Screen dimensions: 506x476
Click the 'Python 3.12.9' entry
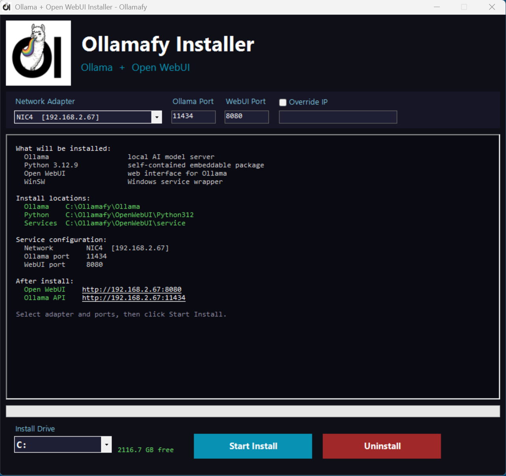tap(51, 165)
